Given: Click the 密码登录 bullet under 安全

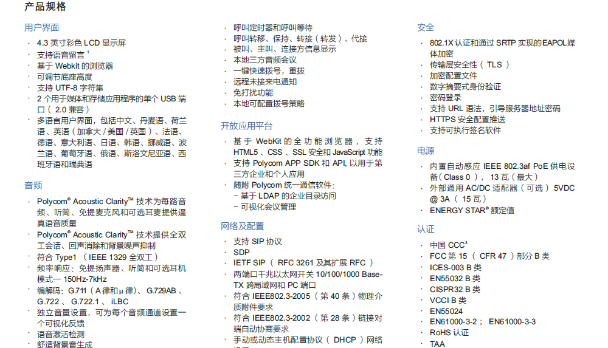Looking at the screenshot, I should (446, 97).
